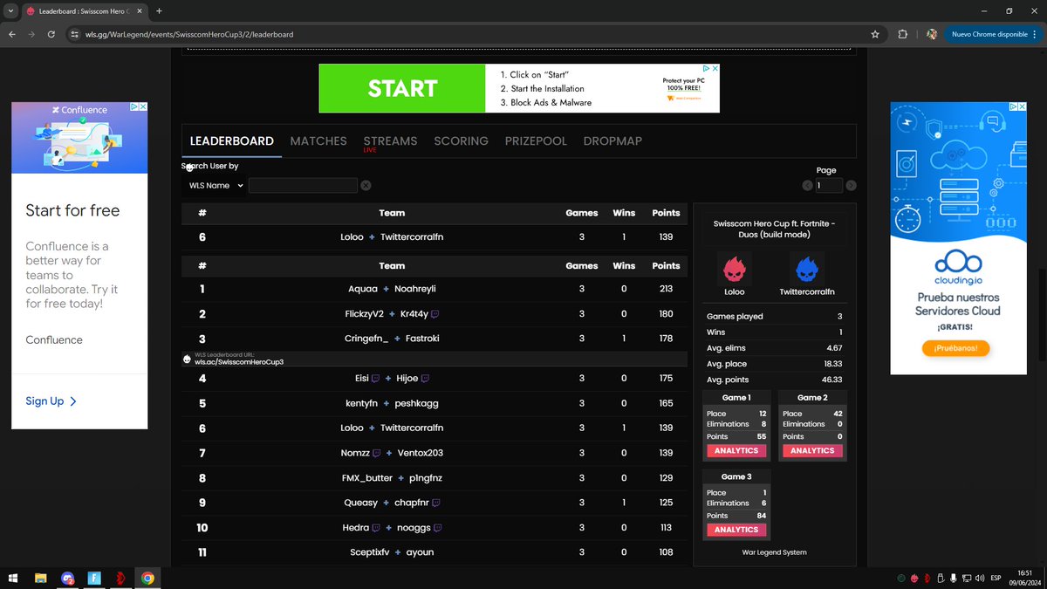Click the page number field
This screenshot has height=589, width=1047.
click(x=829, y=185)
